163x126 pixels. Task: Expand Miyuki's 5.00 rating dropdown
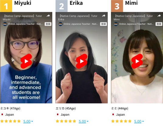click(28, 121)
